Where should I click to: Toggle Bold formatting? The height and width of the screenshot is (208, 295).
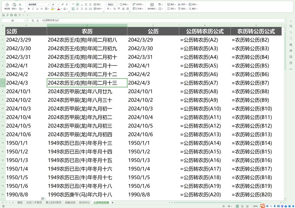click(29, 9)
